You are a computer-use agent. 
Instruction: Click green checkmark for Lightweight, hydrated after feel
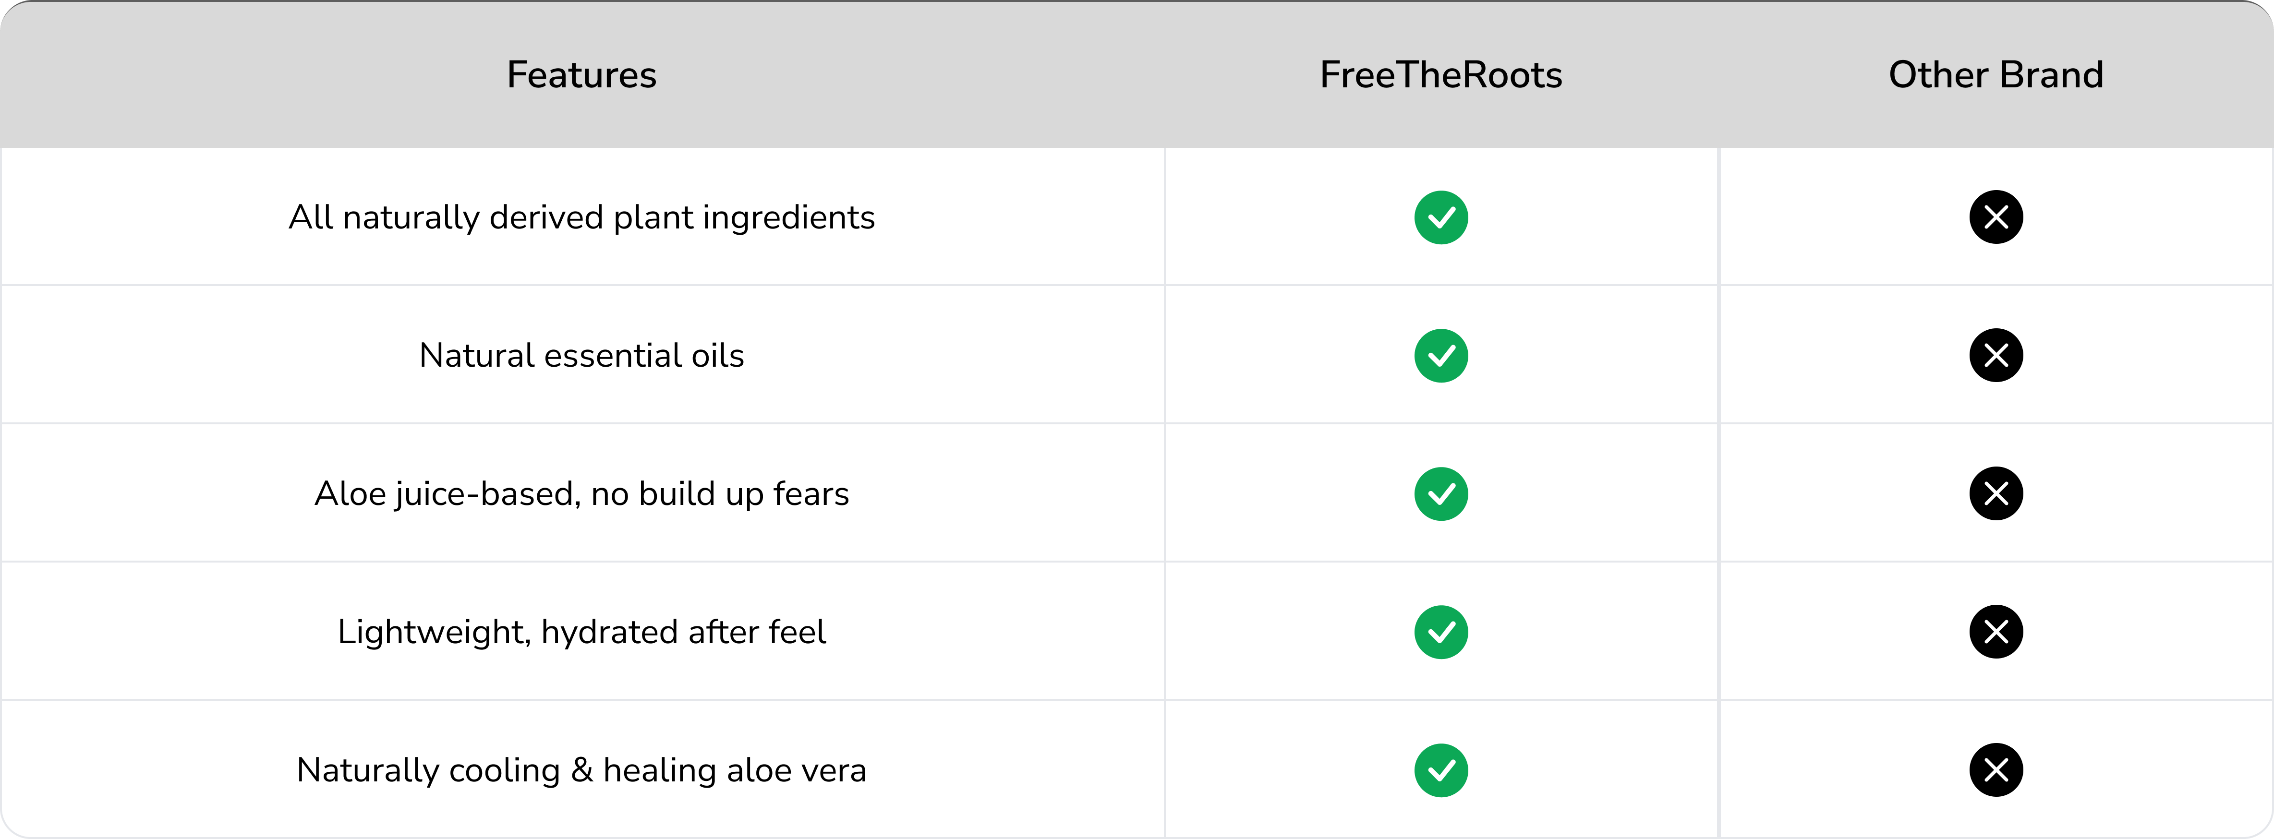pos(1440,632)
